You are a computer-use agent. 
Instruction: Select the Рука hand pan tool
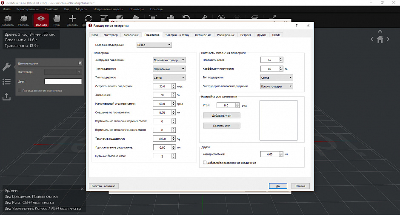click(57, 20)
